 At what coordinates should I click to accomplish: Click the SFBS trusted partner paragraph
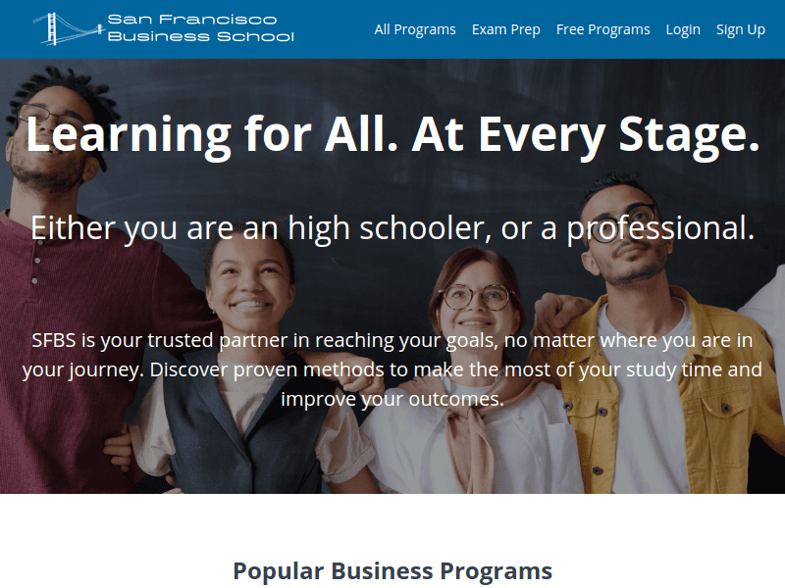click(392, 369)
